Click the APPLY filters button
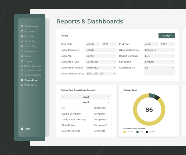Image resolution: width=186 pixels, height=155 pixels. pyautogui.click(x=167, y=36)
